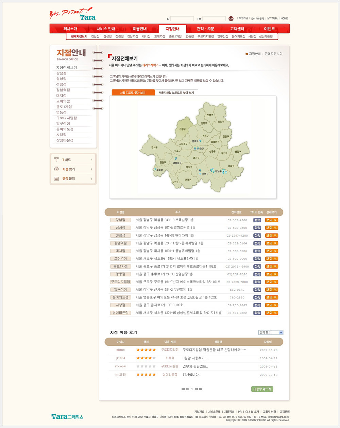Image resolution: width=340 pixels, height=428 pixels.
Task: Click the ID input field
Action: click(182, 19)
